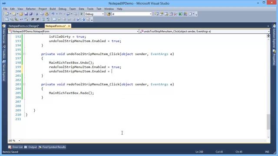Open the Error List panel tab

click(16, 147)
